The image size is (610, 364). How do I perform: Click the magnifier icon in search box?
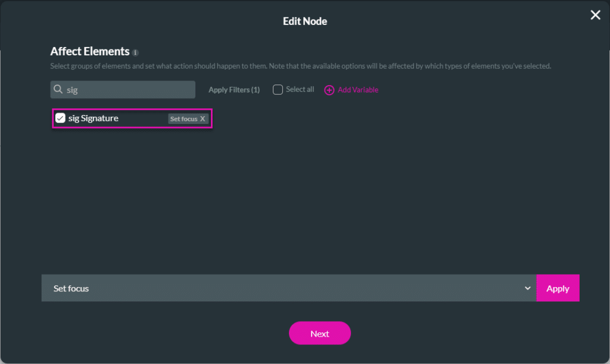58,90
